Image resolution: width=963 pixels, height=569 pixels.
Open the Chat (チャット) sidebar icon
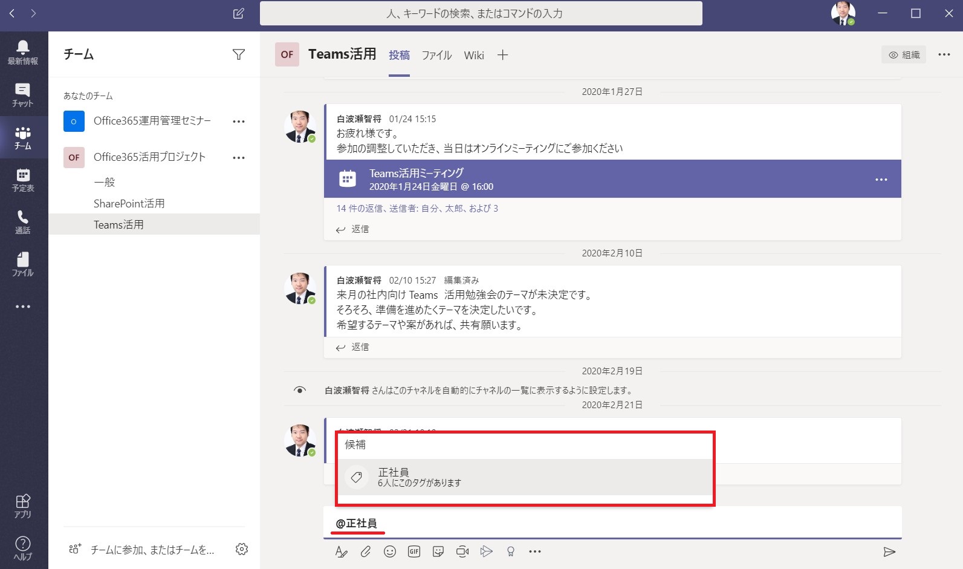pos(23,95)
